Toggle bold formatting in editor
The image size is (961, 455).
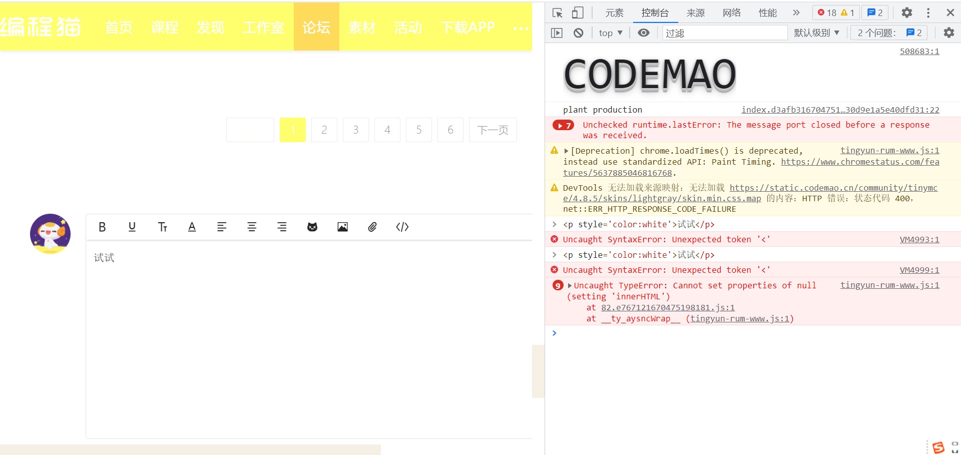[x=102, y=227]
